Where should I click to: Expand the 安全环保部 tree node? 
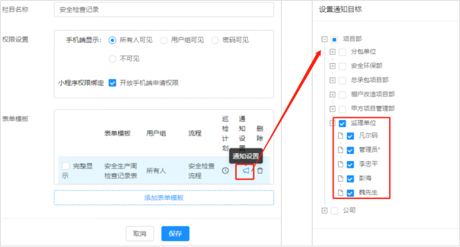(332, 66)
